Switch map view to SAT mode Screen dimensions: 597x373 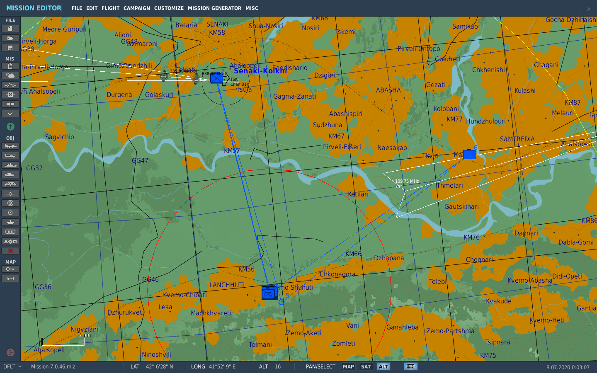[366, 366]
